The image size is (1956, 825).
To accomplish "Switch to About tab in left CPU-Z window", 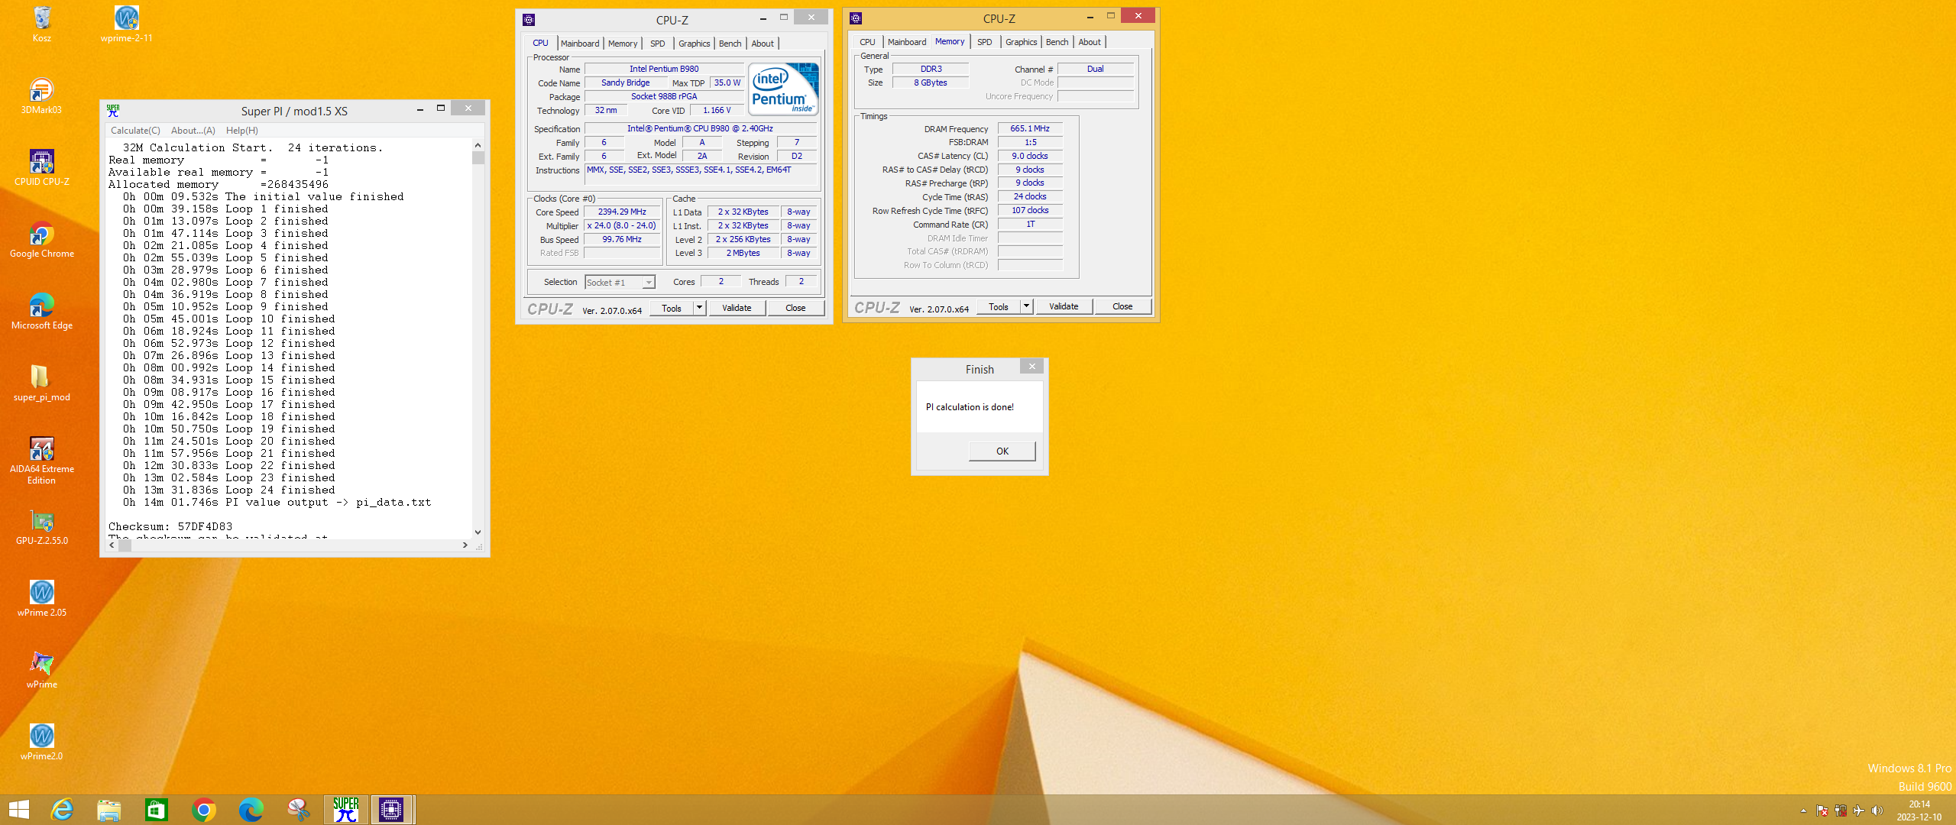I will 763,44.
